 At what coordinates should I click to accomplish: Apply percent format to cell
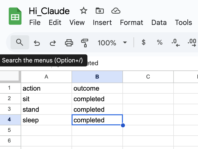159,42
